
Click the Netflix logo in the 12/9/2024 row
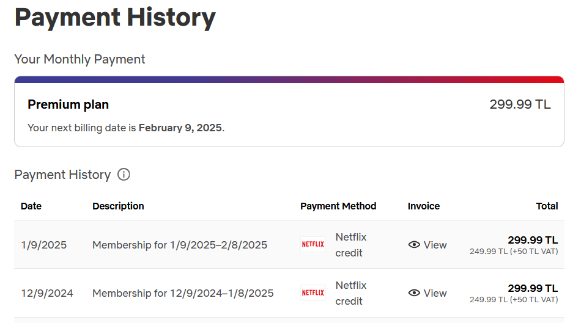click(x=313, y=293)
